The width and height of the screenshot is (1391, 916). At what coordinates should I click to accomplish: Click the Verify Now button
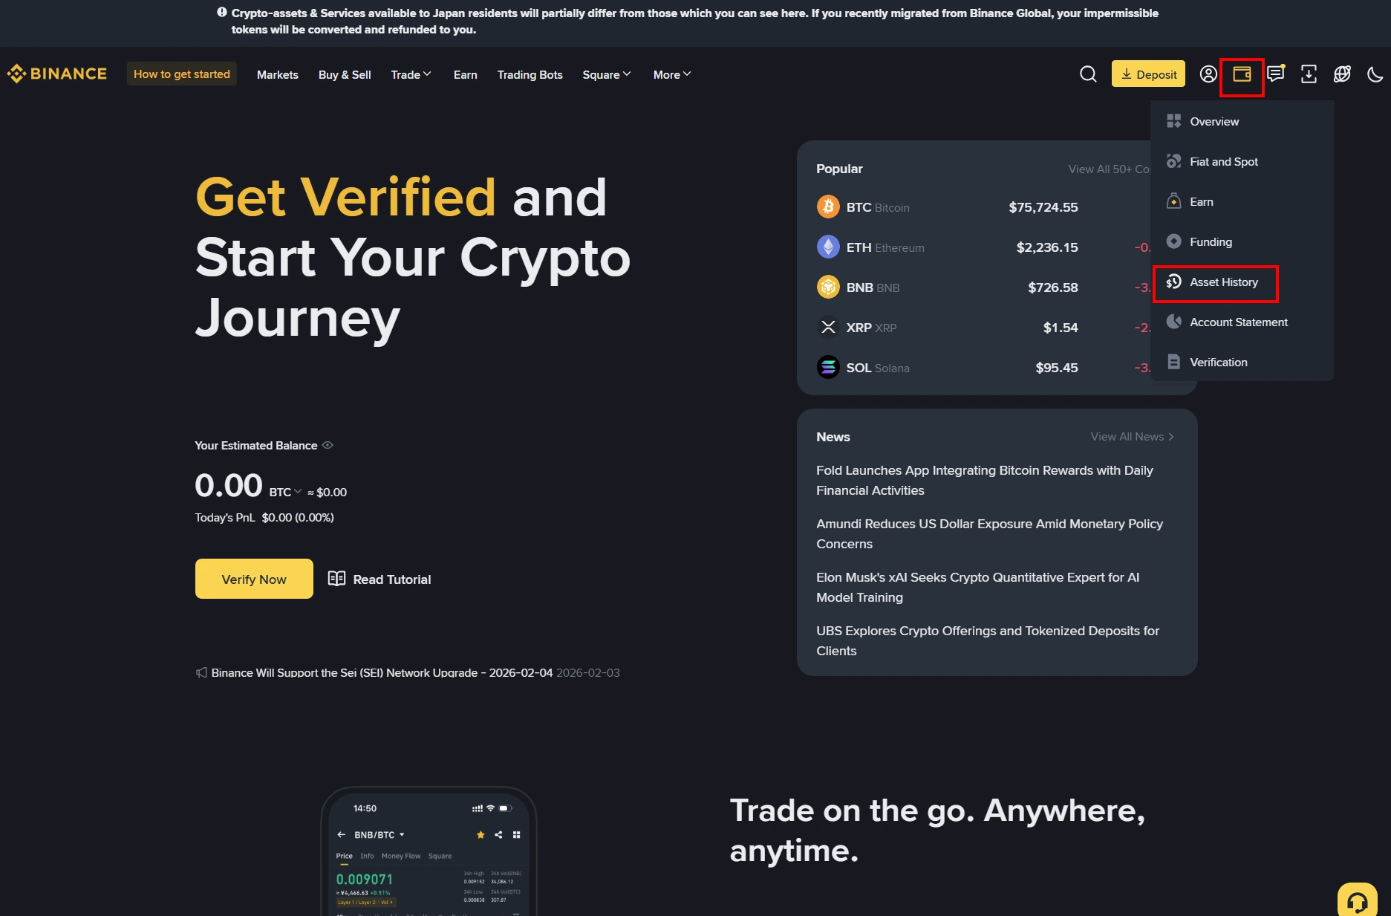tap(254, 579)
